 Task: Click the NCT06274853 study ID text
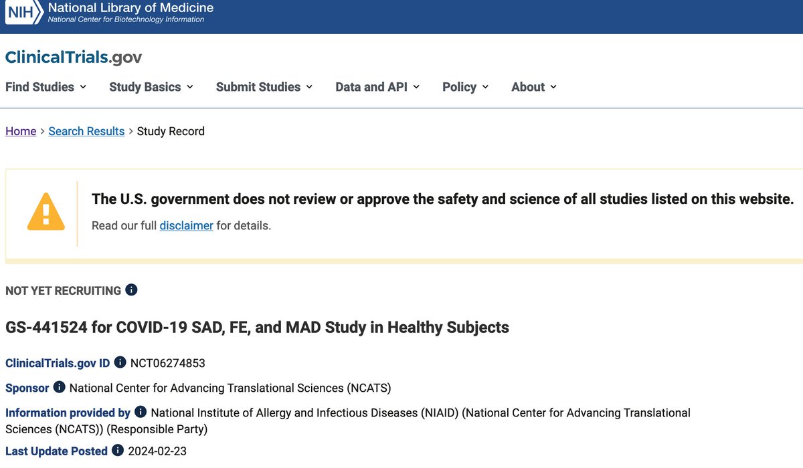coord(167,363)
